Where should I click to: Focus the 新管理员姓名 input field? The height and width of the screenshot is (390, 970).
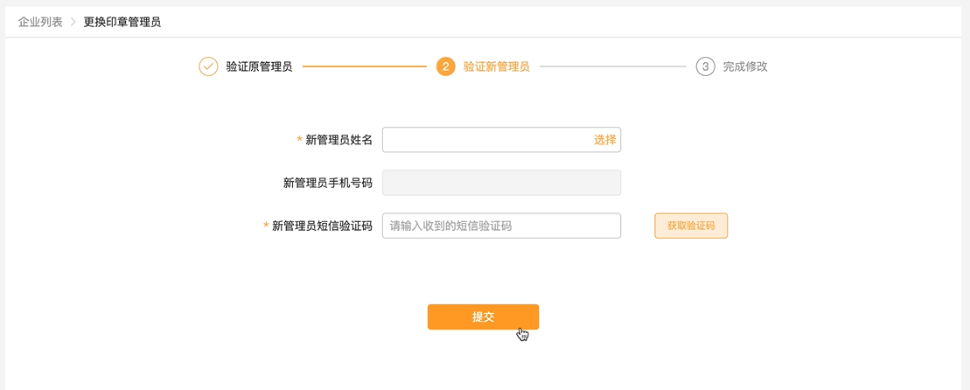(x=502, y=140)
